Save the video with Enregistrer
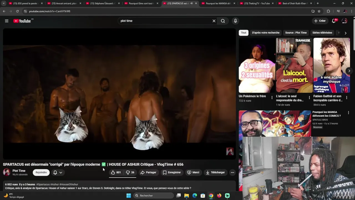Image resolution: width=355 pixels, height=200 pixels. (x=172, y=172)
